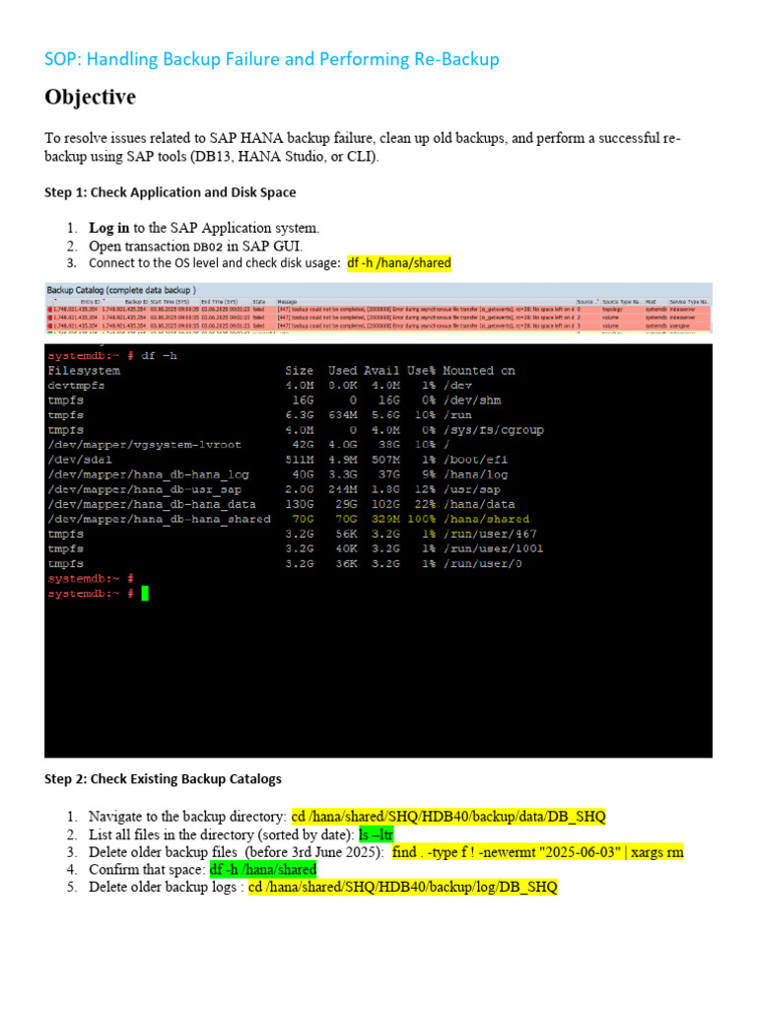The height and width of the screenshot is (1010, 757).
Task: Click the /boot/efi mount point in the terminal
Action: [x=475, y=460]
